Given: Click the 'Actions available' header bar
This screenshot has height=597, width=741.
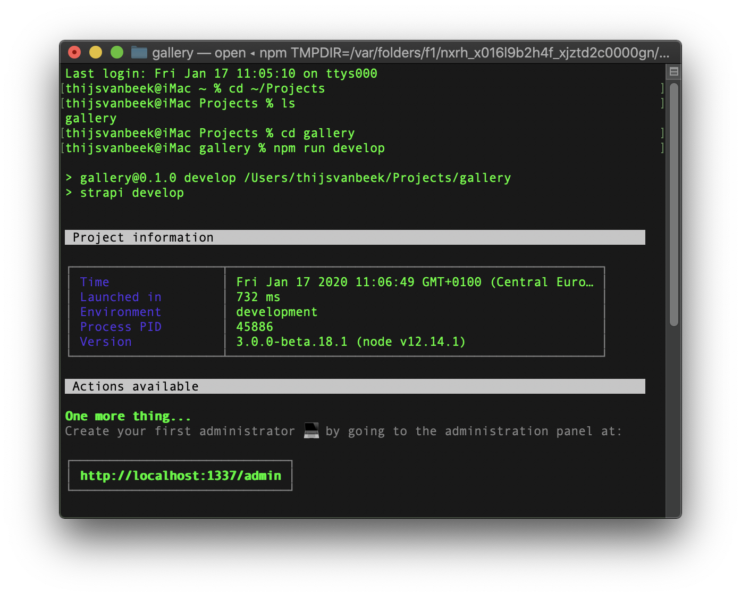Looking at the screenshot, I should [x=355, y=386].
